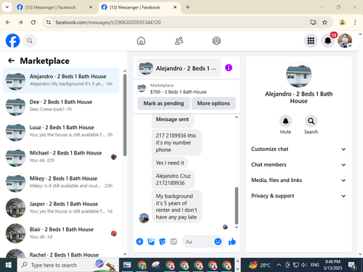Open Windows Start button
The image size is (363, 272).
(x=9, y=265)
